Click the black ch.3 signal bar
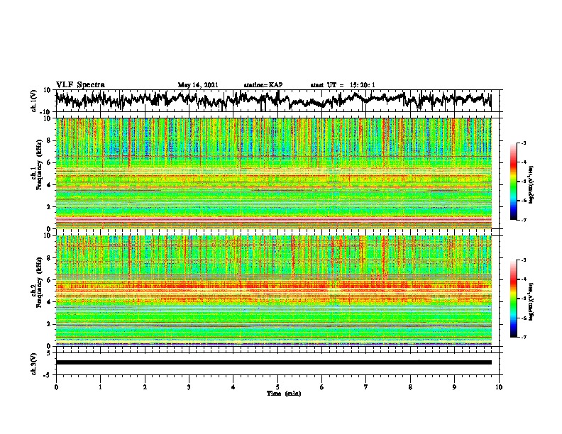Image resolution: width=562 pixels, height=434 pixels. 273,362
